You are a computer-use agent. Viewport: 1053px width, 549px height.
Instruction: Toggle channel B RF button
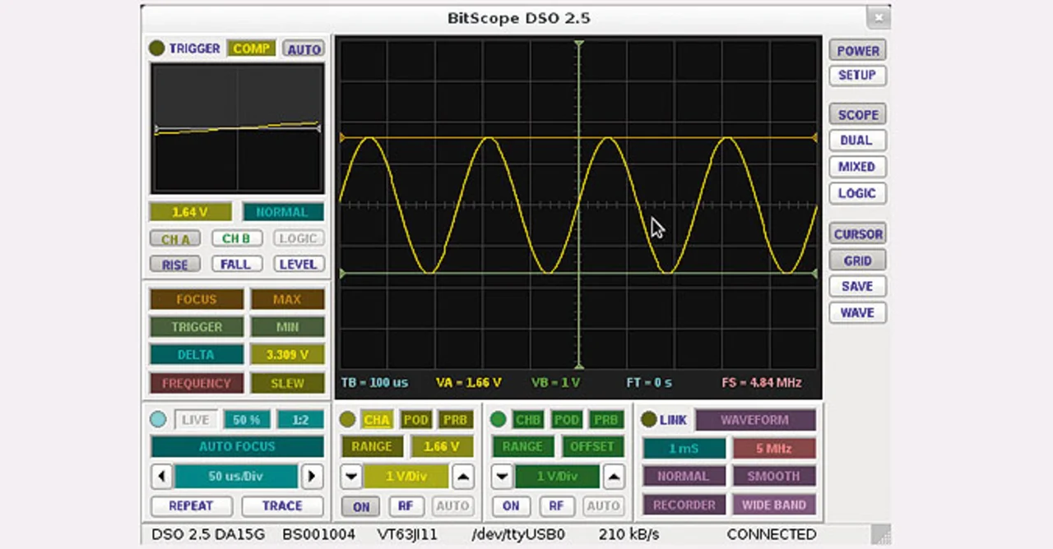557,506
